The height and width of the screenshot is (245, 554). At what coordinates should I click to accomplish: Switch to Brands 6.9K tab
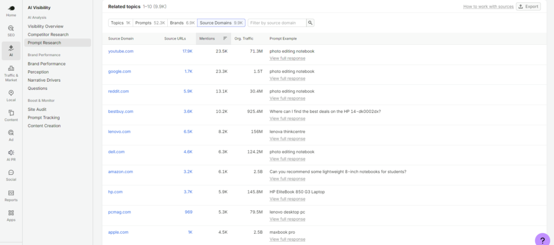(182, 23)
